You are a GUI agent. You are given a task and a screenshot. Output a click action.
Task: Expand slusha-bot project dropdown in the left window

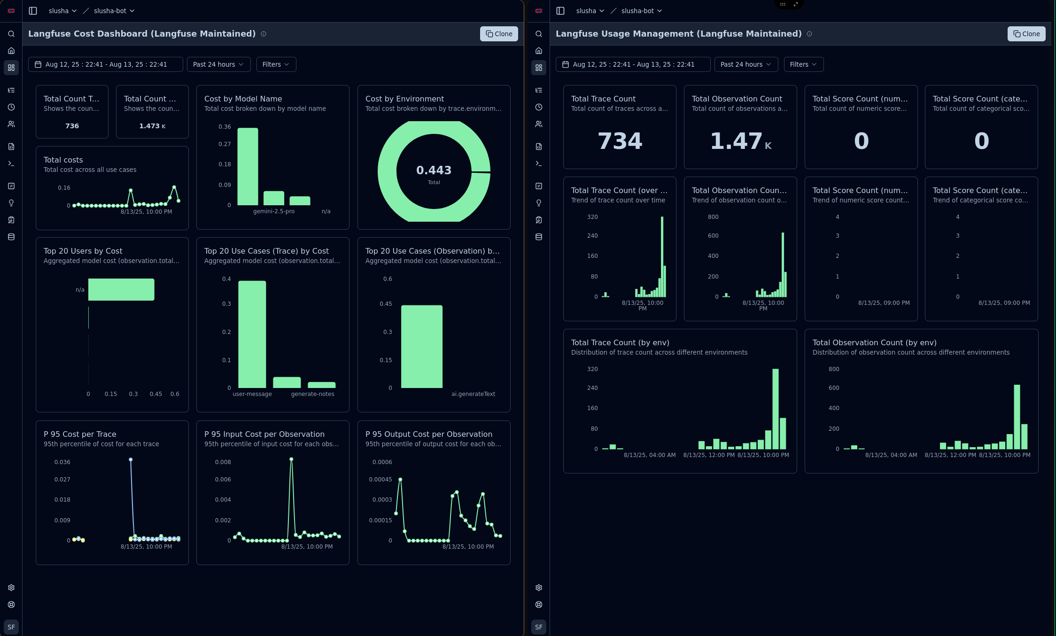click(x=114, y=11)
